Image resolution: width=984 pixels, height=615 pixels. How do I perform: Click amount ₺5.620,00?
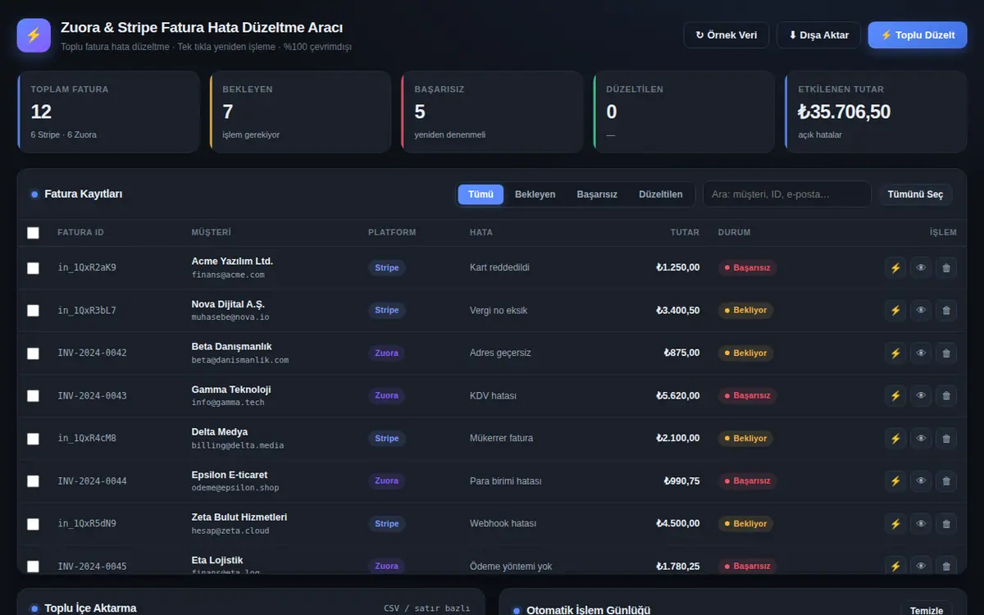(x=678, y=395)
